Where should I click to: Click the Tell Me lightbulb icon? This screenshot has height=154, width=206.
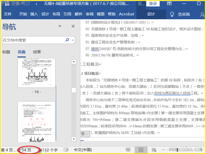[x=172, y=14]
